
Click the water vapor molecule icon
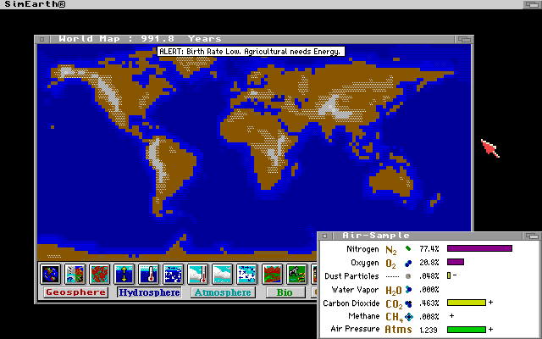pos(408,290)
